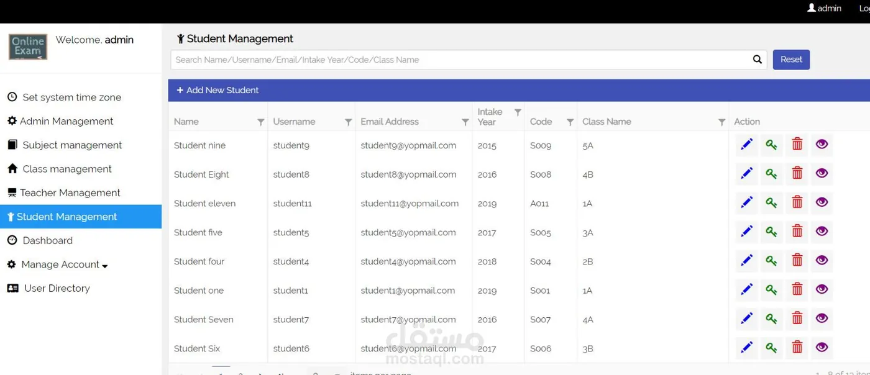Select Student Management in sidebar
Image resolution: width=870 pixels, height=375 pixels.
coord(81,217)
